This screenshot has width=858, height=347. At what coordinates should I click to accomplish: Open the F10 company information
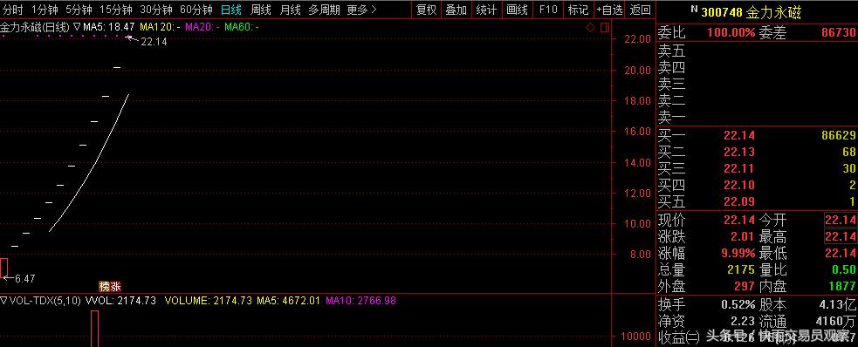[x=548, y=10]
